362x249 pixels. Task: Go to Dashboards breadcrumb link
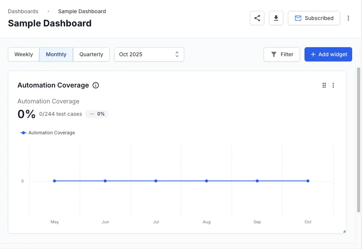23,11
